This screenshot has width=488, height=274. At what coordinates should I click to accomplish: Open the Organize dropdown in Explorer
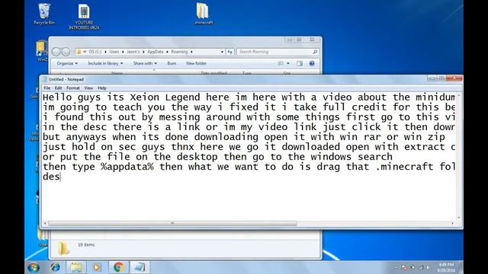pyautogui.click(x=67, y=63)
